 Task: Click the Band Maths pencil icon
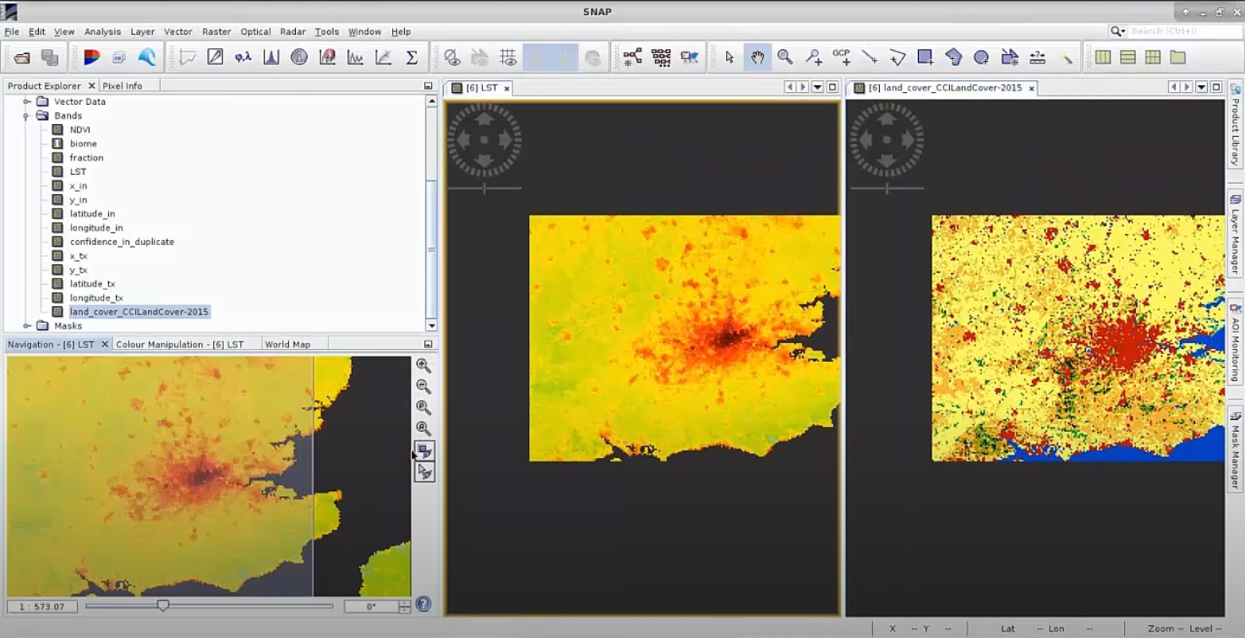(x=216, y=57)
